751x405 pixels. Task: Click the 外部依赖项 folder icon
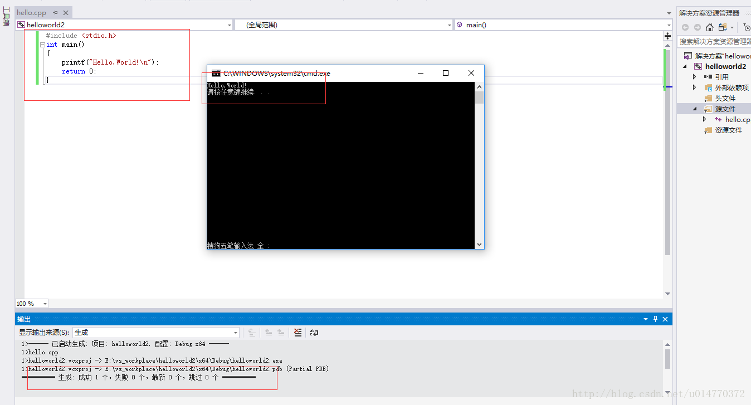click(x=708, y=87)
